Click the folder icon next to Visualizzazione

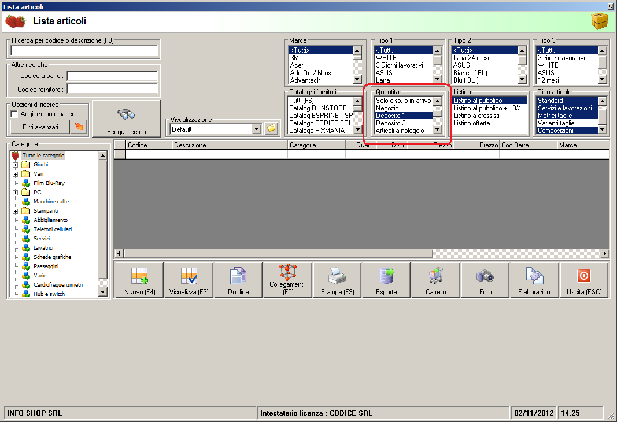click(271, 128)
